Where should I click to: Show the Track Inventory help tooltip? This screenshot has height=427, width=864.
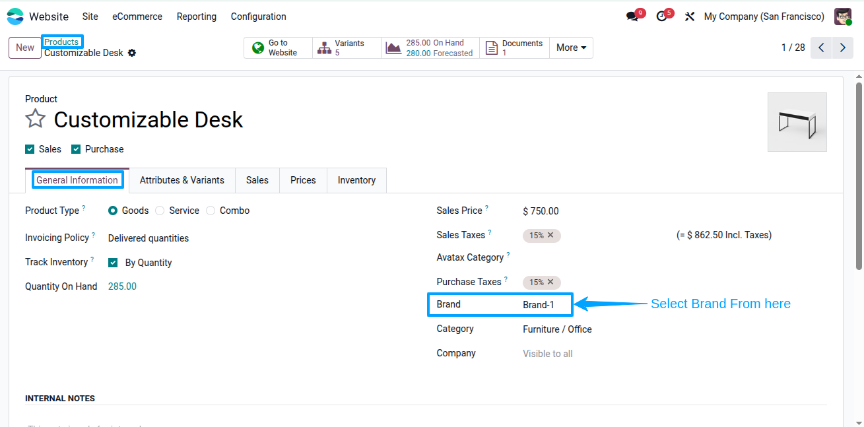pyautogui.click(x=92, y=259)
